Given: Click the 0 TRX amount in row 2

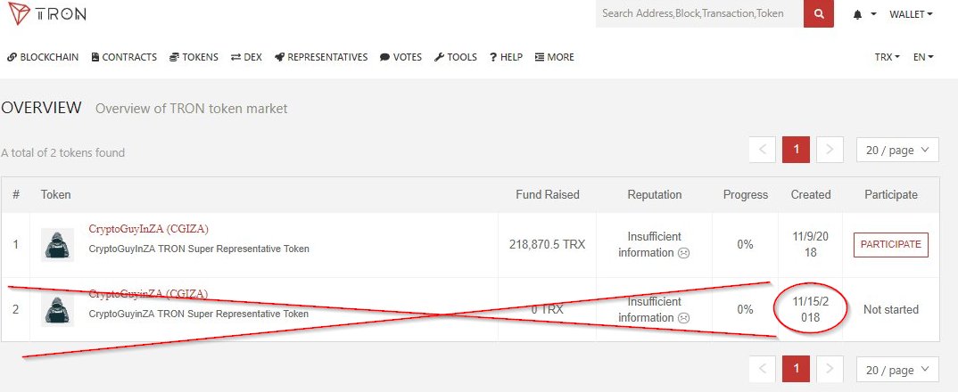Looking at the screenshot, I should [x=548, y=309].
